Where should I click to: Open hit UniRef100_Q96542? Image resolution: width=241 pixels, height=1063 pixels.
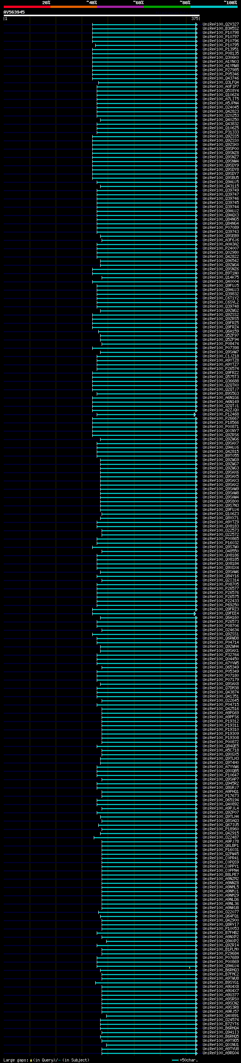(220, 261)
